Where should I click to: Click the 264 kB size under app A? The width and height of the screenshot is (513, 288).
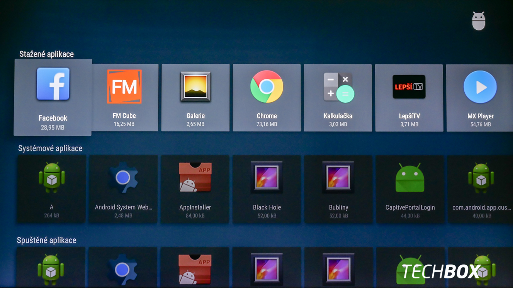(x=51, y=216)
